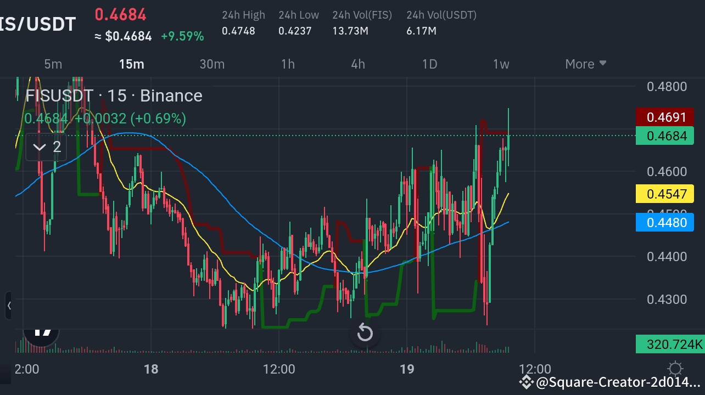705x395 pixels.
Task: Click the yellow moving average label 0.4547
Action: pyautogui.click(x=664, y=194)
